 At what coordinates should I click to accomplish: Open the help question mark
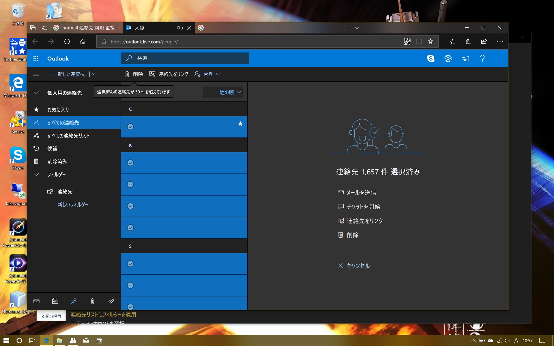(x=482, y=59)
